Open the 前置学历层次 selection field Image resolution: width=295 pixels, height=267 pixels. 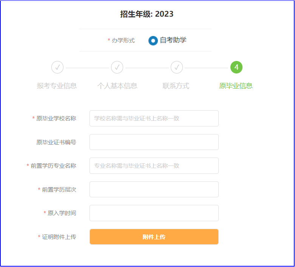click(x=154, y=189)
